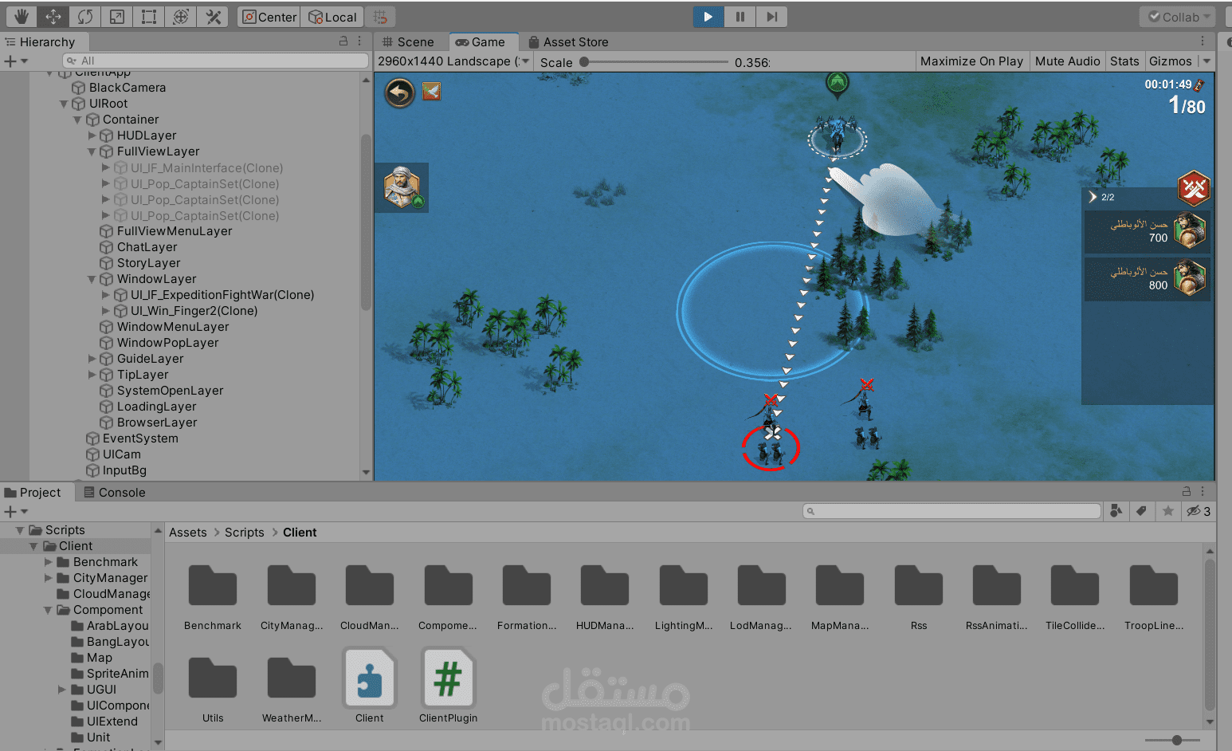Viewport: 1232px width, 751px height.
Task: Click Scripts in the breadcrumb path
Action: 245,533
